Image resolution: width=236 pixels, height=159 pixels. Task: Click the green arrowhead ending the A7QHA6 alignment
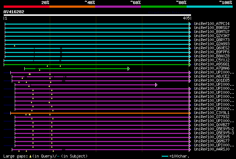(x=129, y=69)
